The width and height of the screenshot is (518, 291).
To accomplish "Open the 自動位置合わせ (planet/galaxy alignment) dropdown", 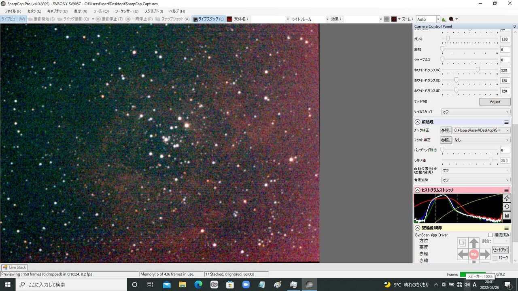I will [476, 170].
